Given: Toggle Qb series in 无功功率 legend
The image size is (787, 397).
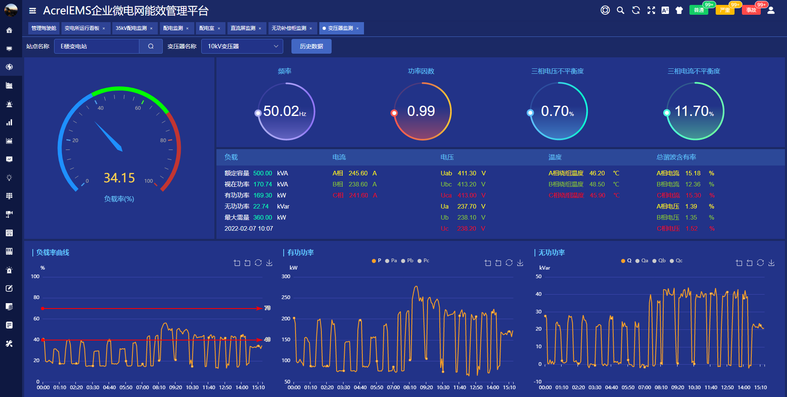Looking at the screenshot, I should pos(659,261).
